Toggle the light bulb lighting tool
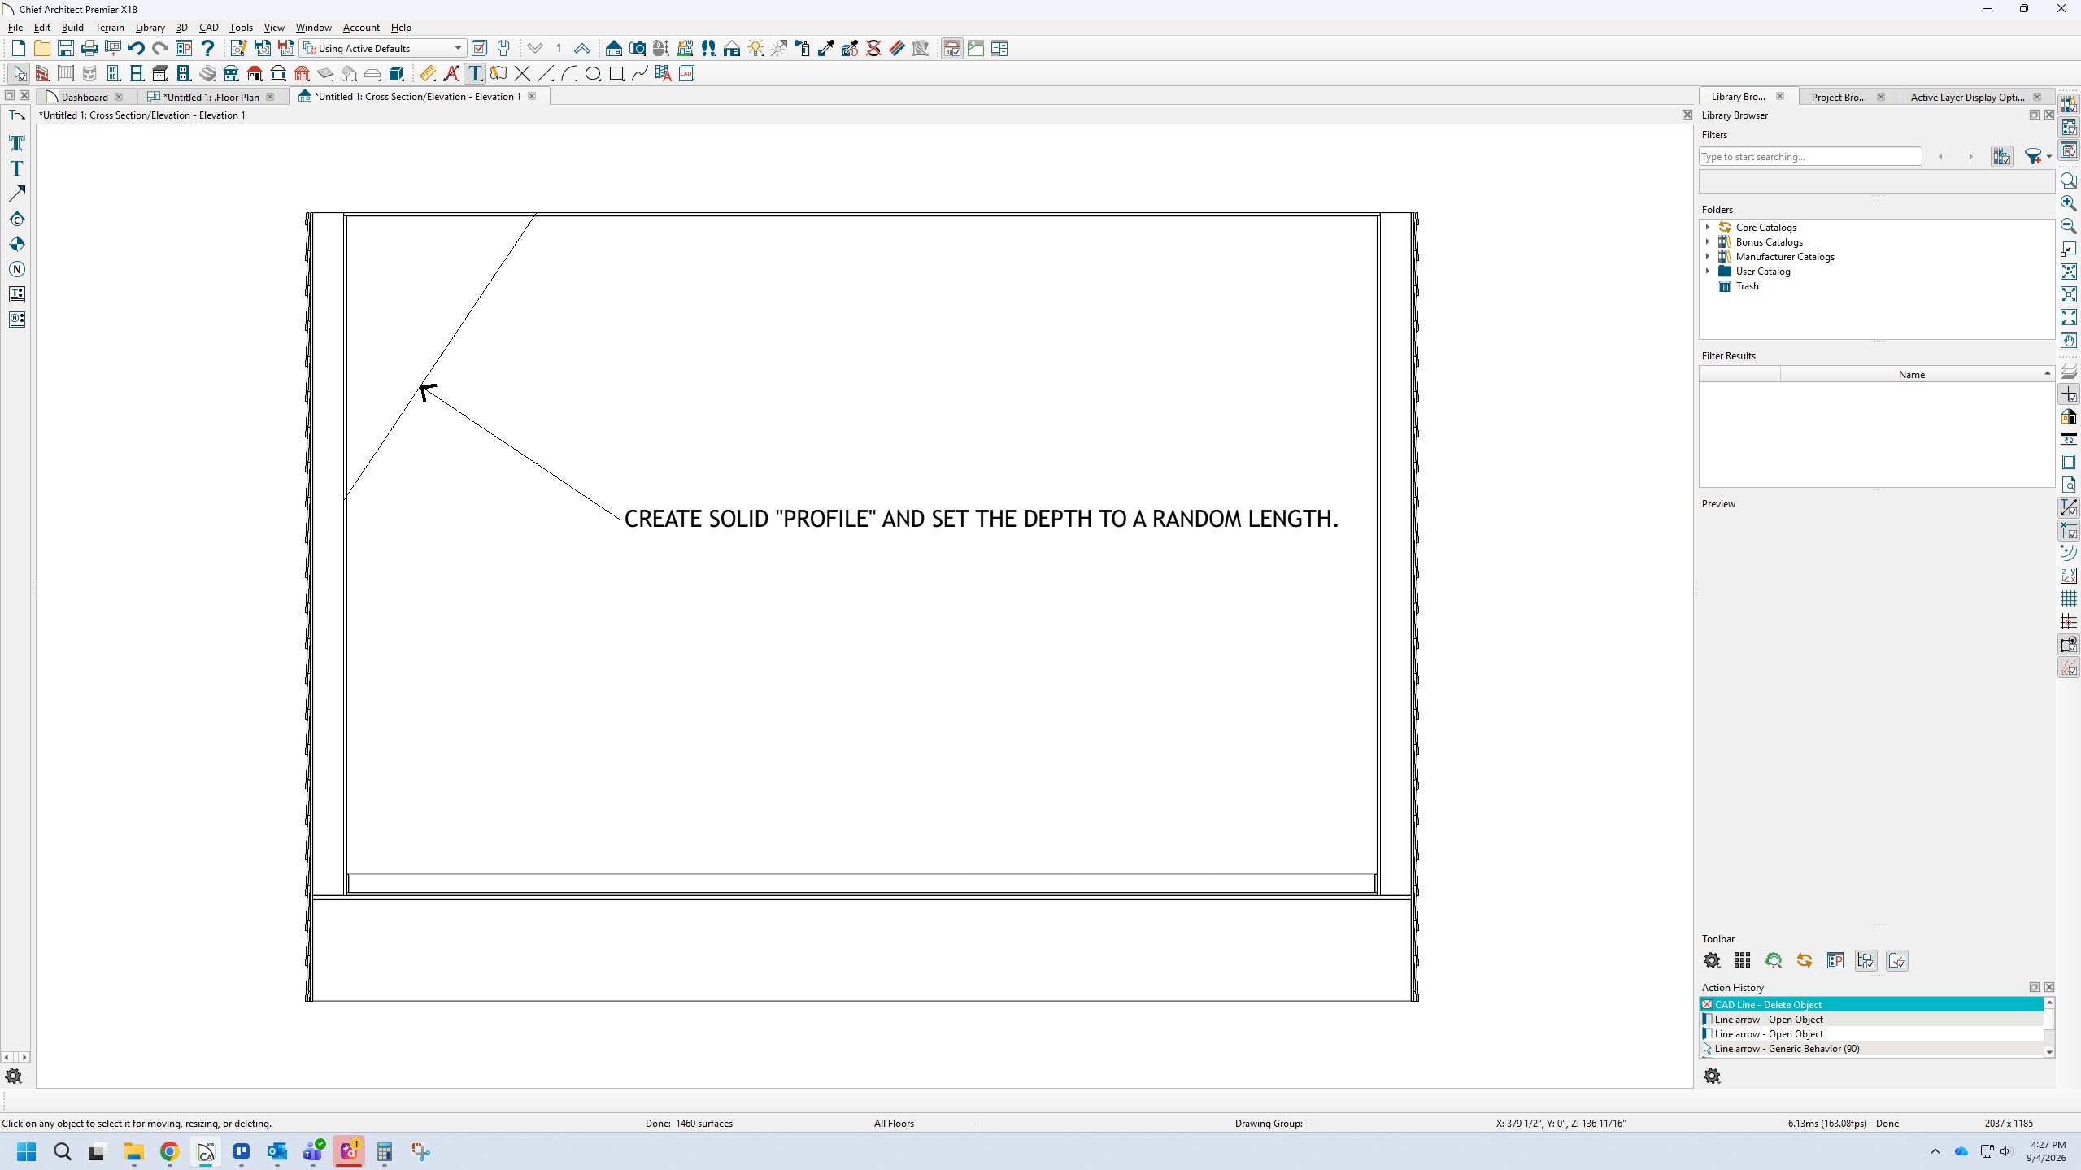The width and height of the screenshot is (2081, 1170). click(x=755, y=49)
